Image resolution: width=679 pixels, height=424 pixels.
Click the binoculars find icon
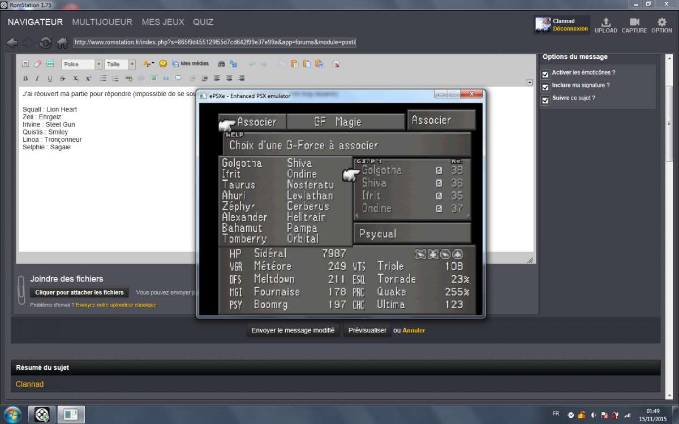click(x=221, y=64)
